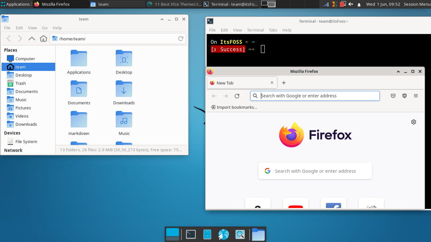
Task: Open the file manager File menu
Action: click(7, 28)
